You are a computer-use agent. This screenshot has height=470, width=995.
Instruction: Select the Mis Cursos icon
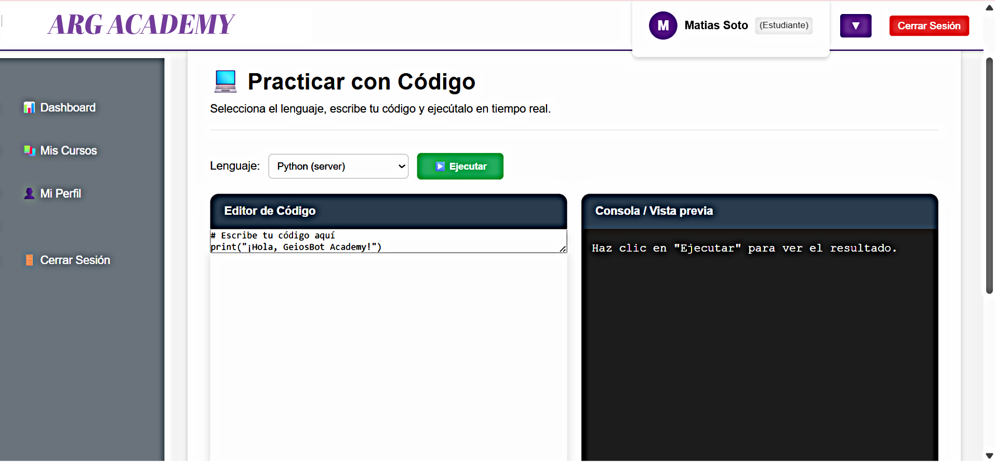point(29,150)
